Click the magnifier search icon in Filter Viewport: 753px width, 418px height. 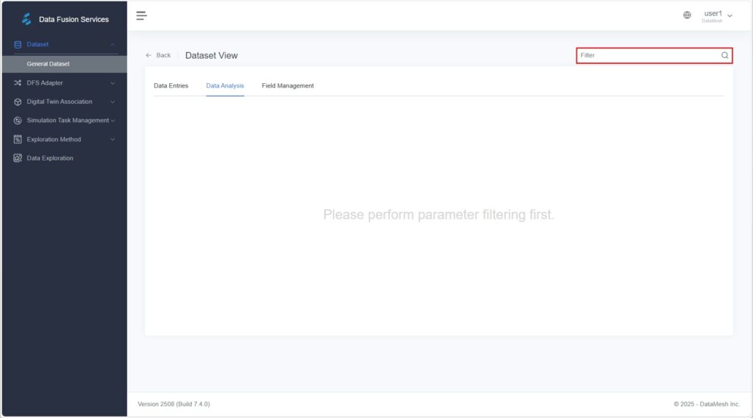click(x=724, y=55)
